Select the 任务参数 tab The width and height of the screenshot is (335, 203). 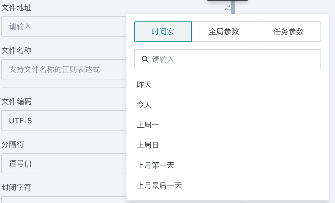288,32
